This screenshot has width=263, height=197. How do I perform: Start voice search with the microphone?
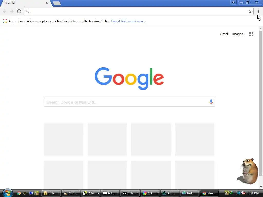tap(211, 102)
